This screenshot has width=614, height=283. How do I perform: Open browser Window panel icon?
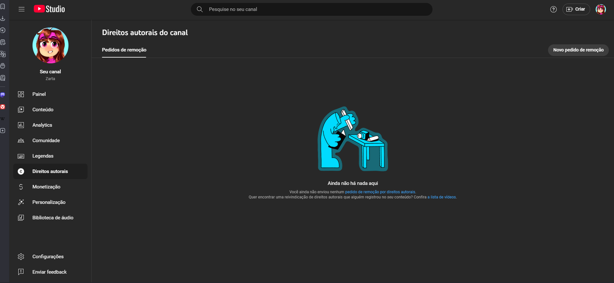(x=3, y=66)
